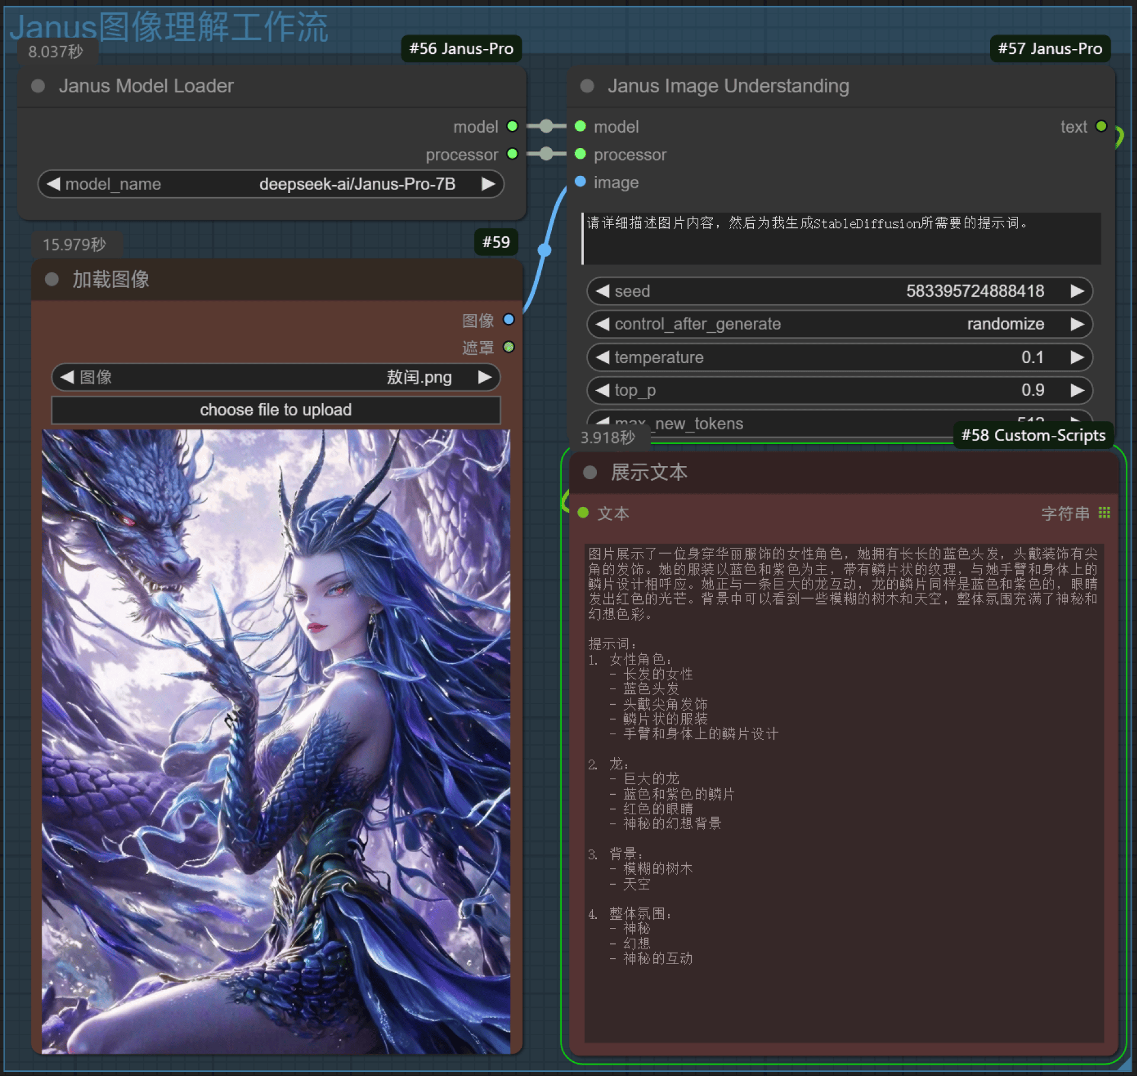Click the #59 badge on 加载图像 node
1137x1076 pixels.
pyautogui.click(x=496, y=242)
